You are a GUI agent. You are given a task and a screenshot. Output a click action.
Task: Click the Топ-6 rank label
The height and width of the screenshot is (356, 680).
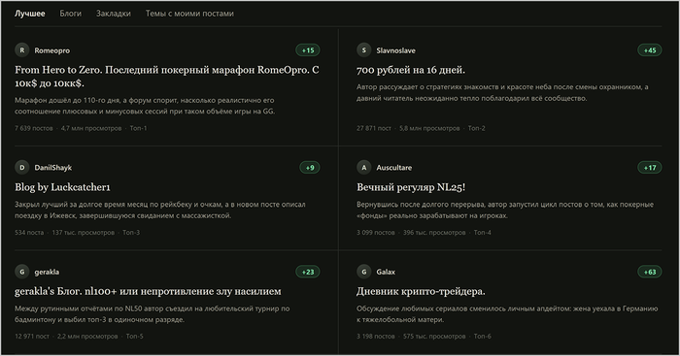[483, 336]
